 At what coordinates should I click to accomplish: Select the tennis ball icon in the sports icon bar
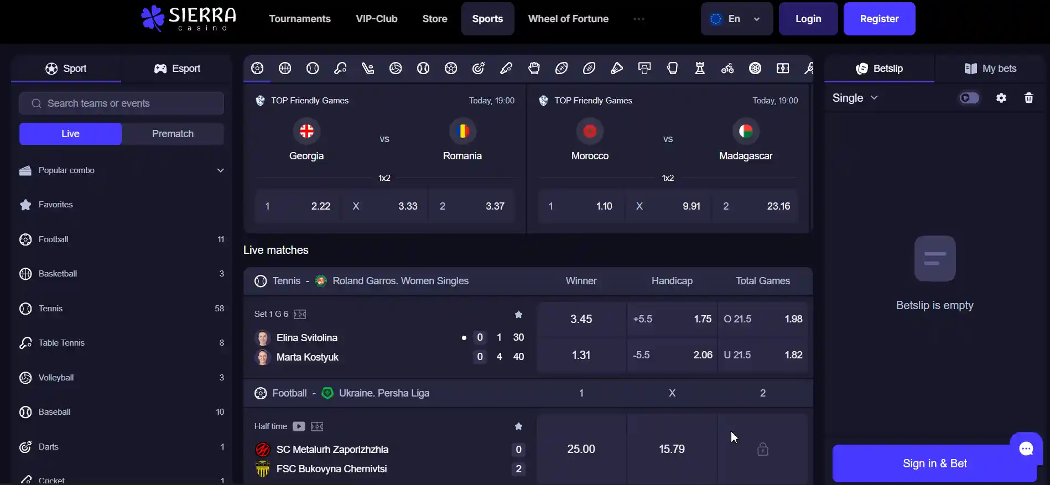pyautogui.click(x=313, y=68)
